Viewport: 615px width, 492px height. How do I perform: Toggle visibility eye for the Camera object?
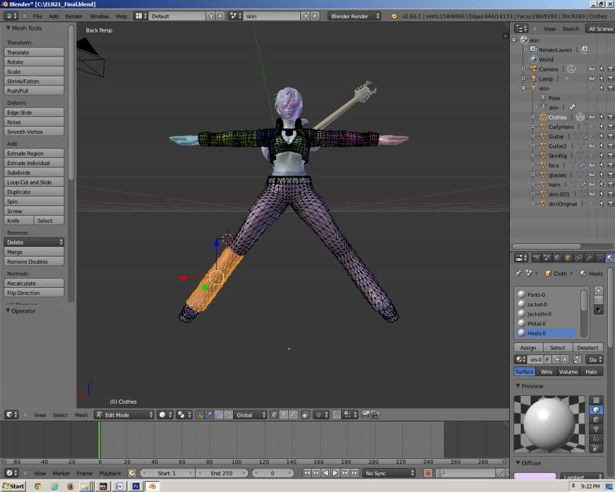592,69
